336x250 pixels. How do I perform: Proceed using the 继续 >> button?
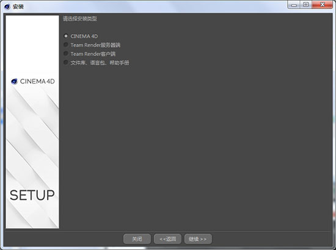(198, 239)
